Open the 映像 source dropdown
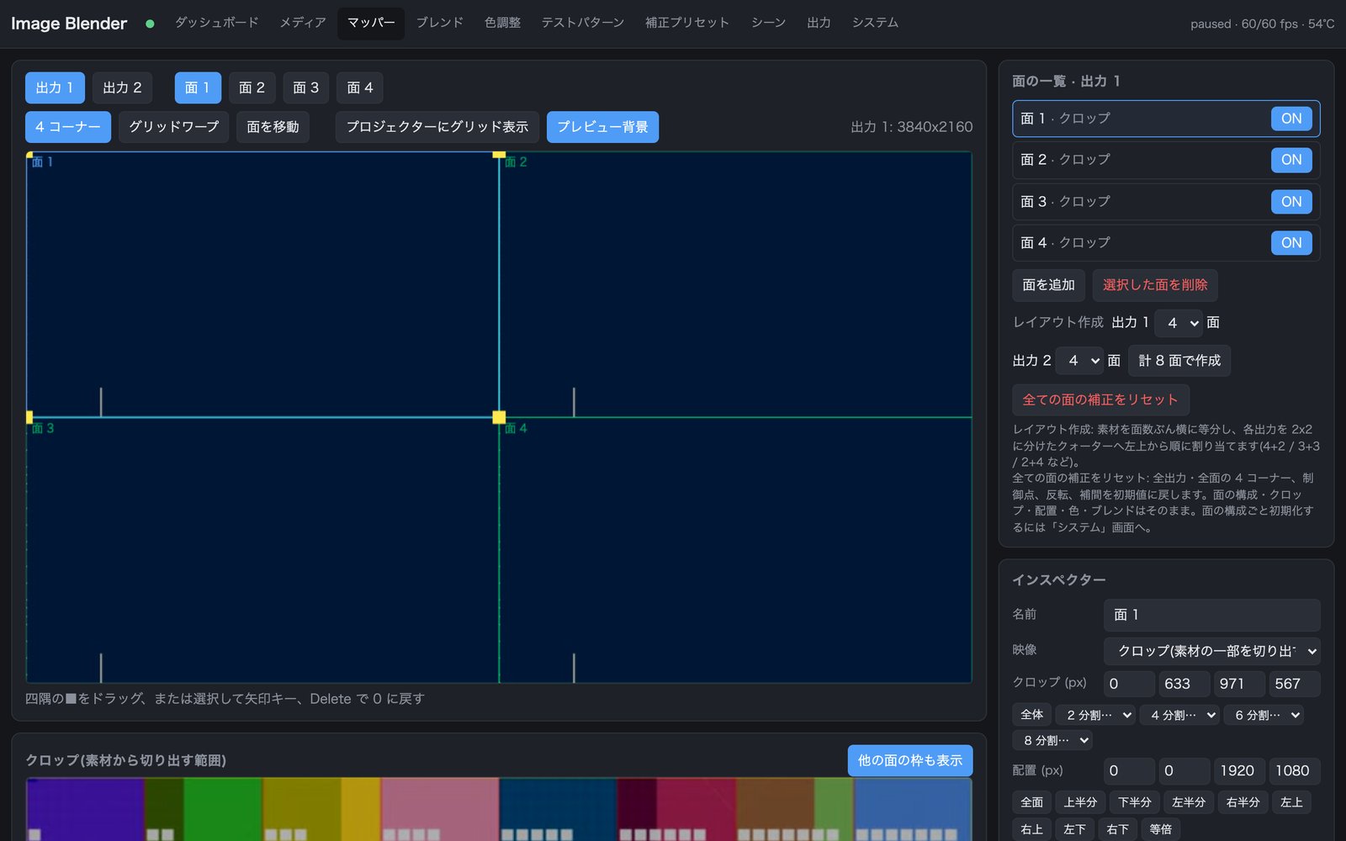The width and height of the screenshot is (1346, 841). click(1212, 651)
